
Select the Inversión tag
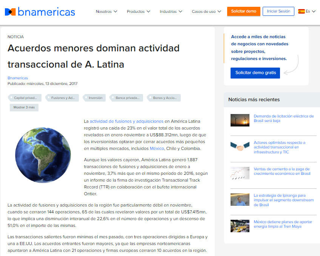click(95, 98)
